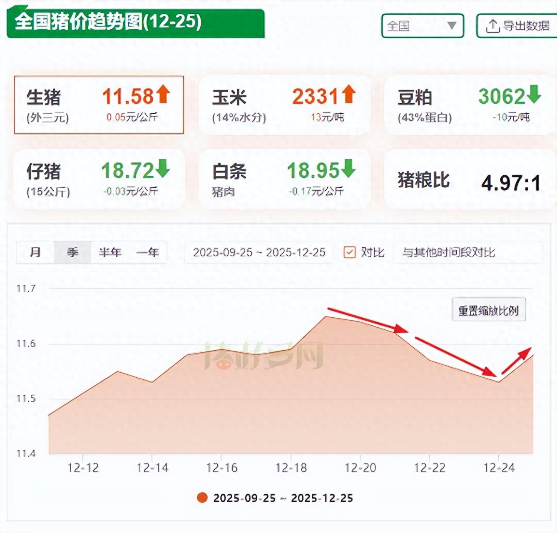Click the date range field 2025-09-25 ~ 2025-12-25
This screenshot has height=533, width=557.
(259, 252)
